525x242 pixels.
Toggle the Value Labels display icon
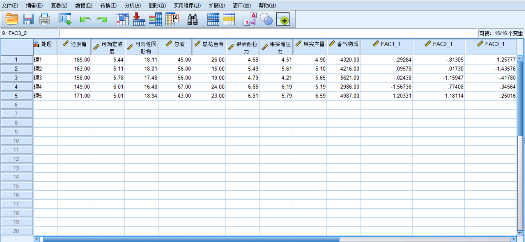(x=250, y=19)
